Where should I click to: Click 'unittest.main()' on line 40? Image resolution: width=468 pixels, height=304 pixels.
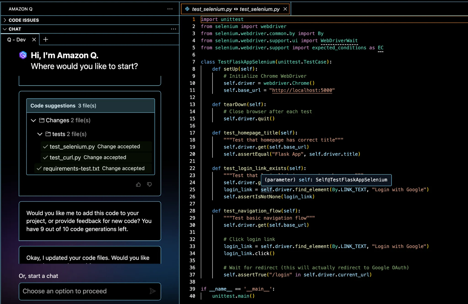233,296
